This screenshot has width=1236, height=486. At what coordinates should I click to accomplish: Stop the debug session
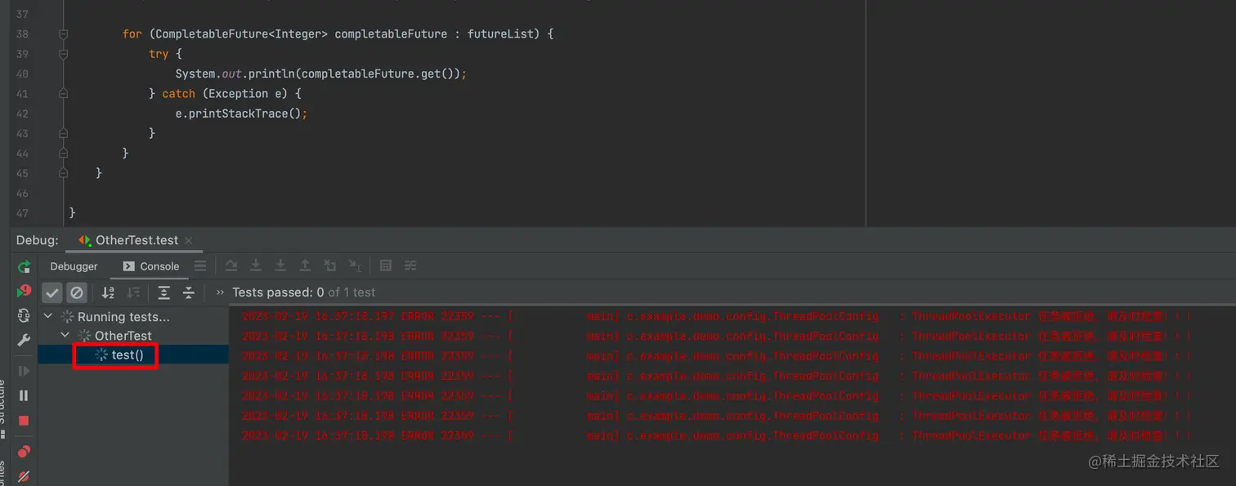coord(24,421)
